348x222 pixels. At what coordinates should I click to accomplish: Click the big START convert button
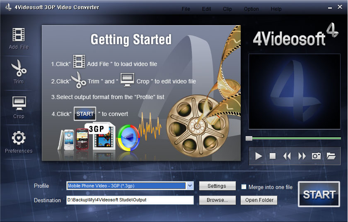tap(319, 194)
